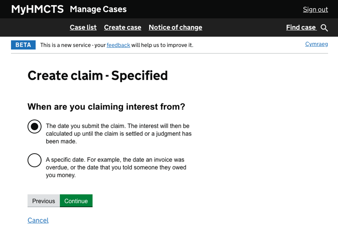Go to Create case in navigation
Image resolution: width=338 pixels, height=225 pixels.
tap(123, 27)
